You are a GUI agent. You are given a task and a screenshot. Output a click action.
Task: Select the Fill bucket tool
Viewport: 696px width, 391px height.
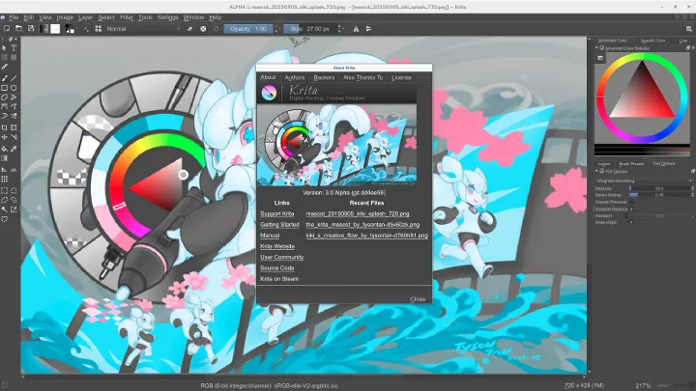tap(5, 149)
